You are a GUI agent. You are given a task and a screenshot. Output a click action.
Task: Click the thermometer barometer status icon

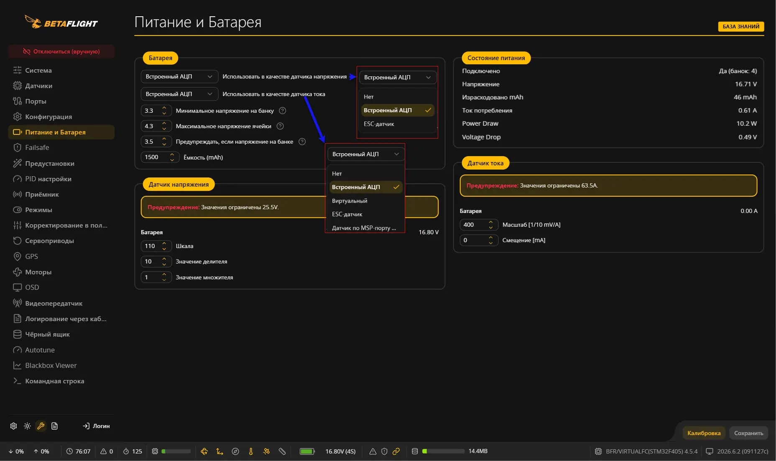[251, 451]
